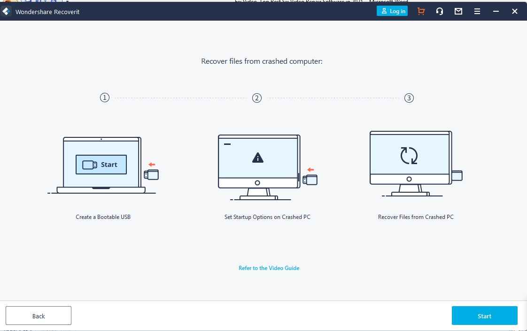Viewport: 527px width, 331px height.
Task: Open the mail feedback icon
Action: 458,11
